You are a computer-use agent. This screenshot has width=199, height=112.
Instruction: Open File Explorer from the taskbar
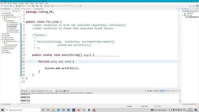click(x=53, y=110)
